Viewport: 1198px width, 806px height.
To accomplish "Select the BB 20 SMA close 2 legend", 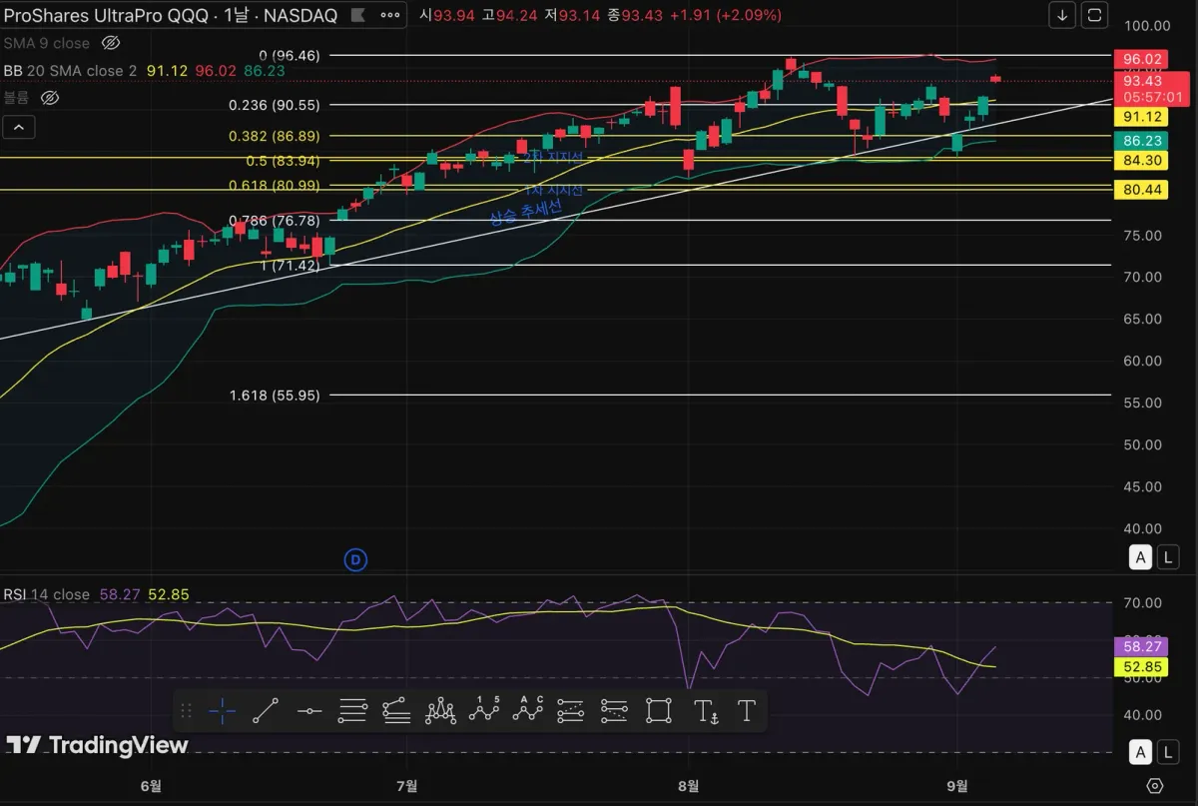I will (70, 71).
